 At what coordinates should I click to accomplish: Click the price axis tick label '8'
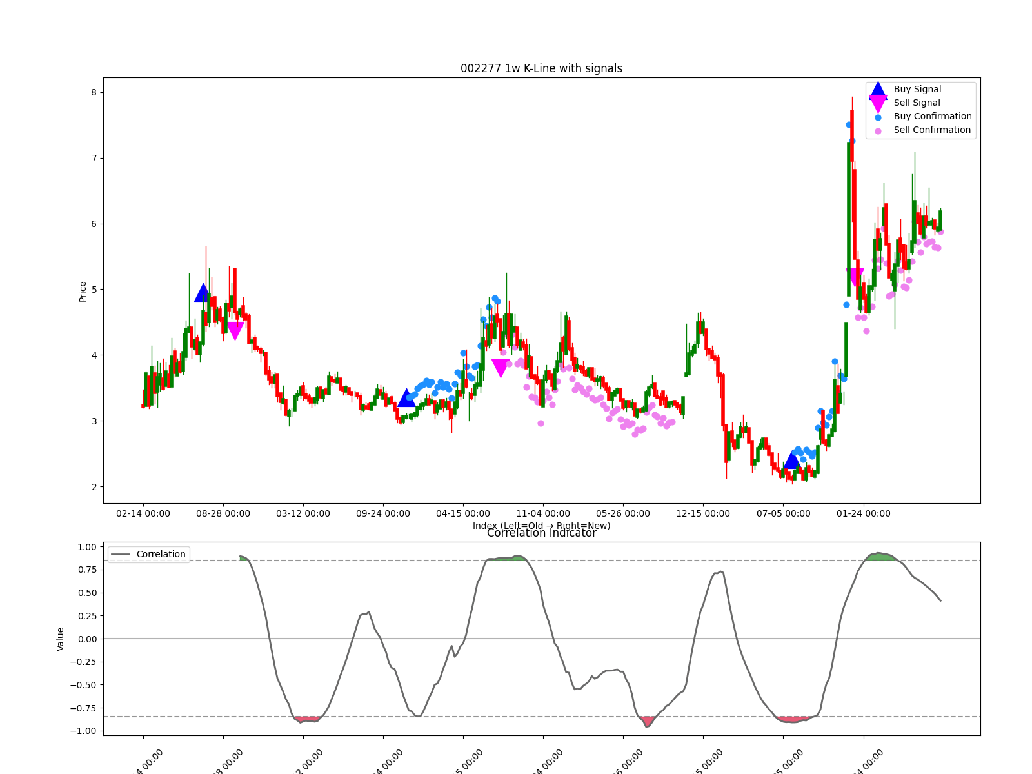pyautogui.click(x=94, y=92)
